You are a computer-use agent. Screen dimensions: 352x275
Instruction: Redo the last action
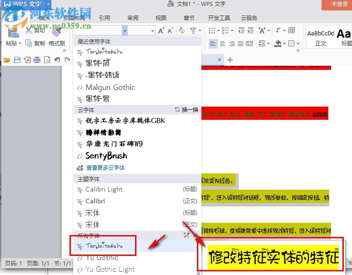(x=67, y=60)
